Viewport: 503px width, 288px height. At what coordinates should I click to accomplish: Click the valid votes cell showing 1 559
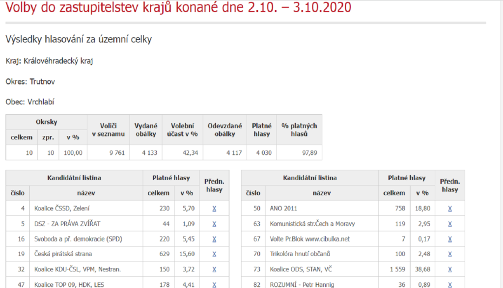pyautogui.click(x=396, y=269)
